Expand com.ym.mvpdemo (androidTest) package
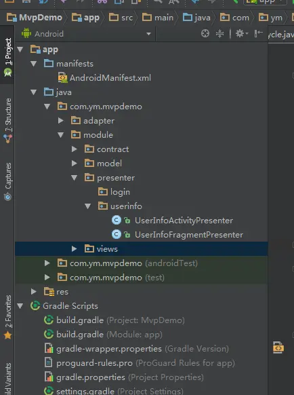 point(47,263)
